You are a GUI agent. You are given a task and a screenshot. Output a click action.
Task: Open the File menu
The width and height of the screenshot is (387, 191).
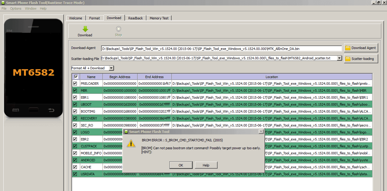4,8
